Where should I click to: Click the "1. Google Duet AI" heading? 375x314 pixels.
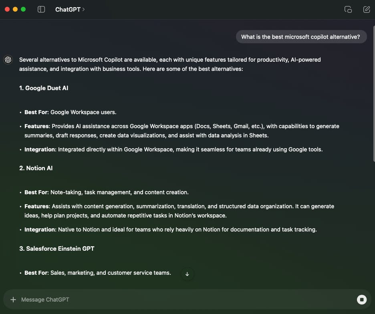(x=44, y=88)
